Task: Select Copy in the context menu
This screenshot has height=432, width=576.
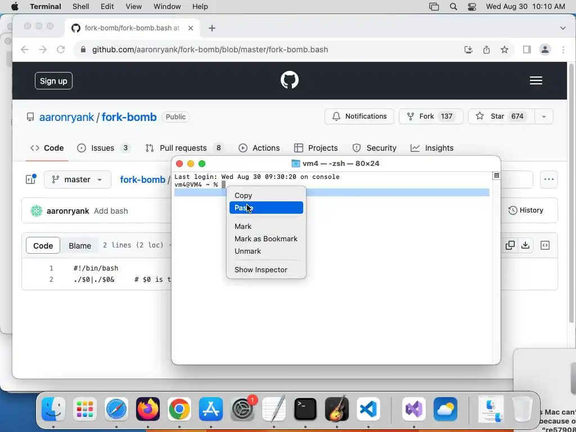Action: point(266,195)
